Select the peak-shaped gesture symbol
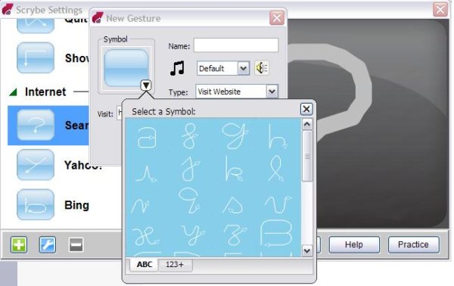Screen dimensions: 454x286 pos(146,173)
